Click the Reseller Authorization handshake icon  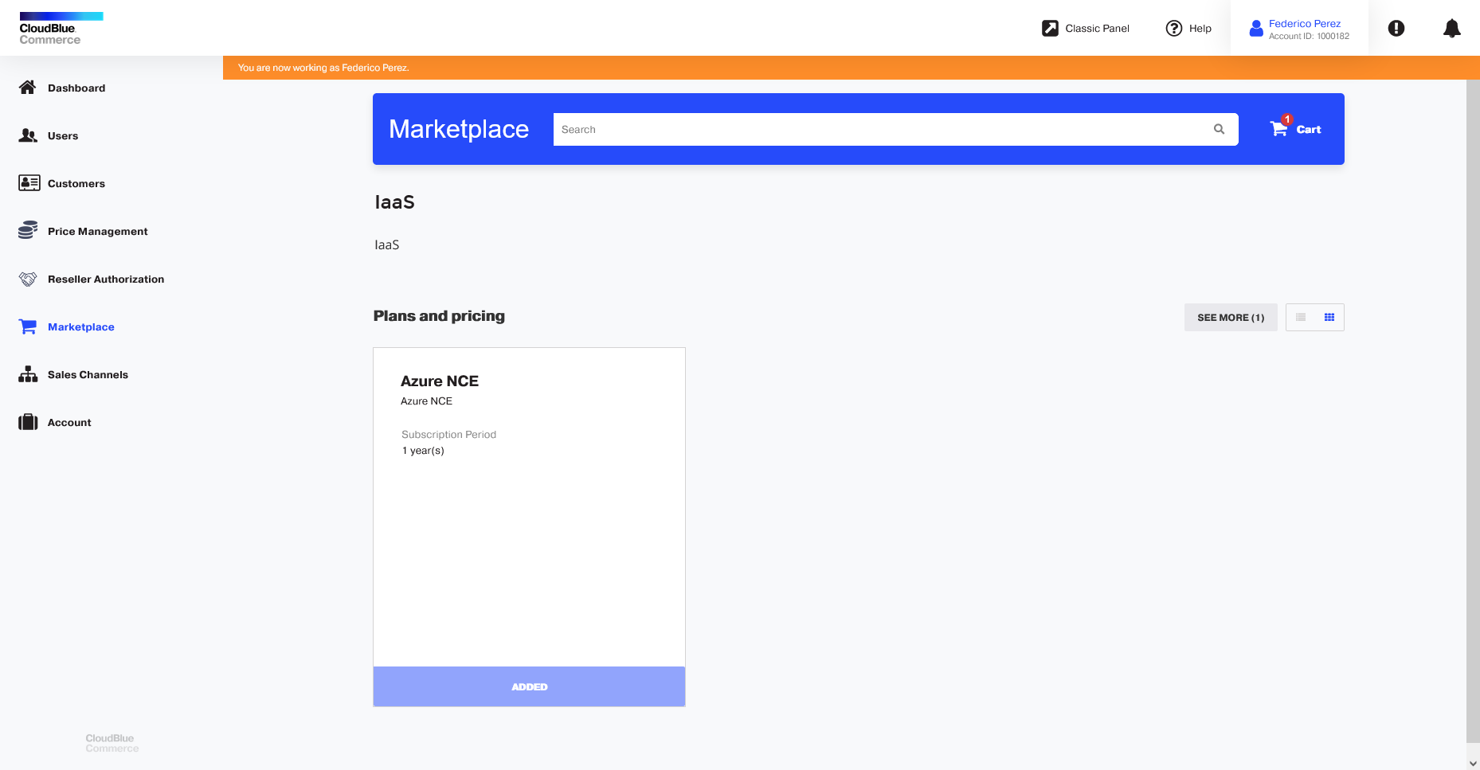pos(28,279)
